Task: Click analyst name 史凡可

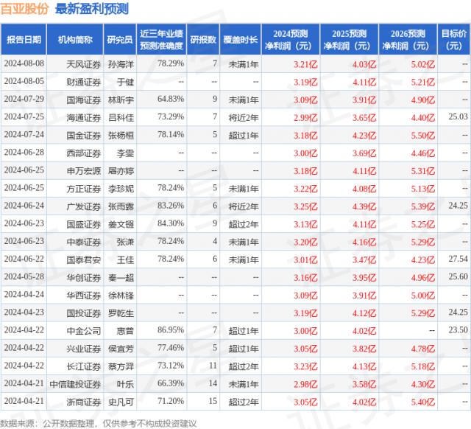Action: coord(121,401)
